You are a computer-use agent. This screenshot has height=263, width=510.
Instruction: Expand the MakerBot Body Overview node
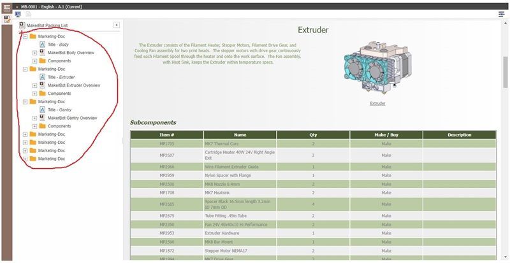[34, 53]
